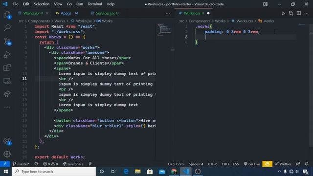The width and height of the screenshot is (313, 176).
Task: Change language mode CSS
Action: point(236,164)
